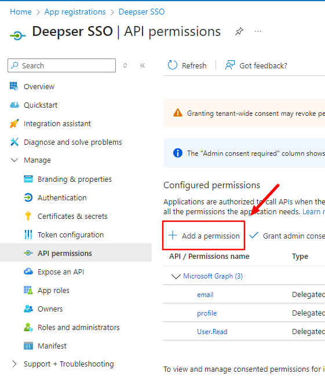Focus the sidebar Search field
This screenshot has width=325, height=381.
pyautogui.click(x=62, y=65)
